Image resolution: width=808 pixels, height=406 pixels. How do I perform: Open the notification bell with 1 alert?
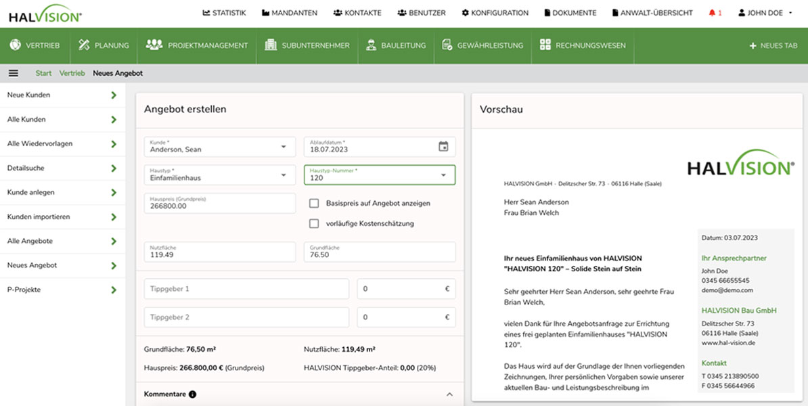[715, 13]
